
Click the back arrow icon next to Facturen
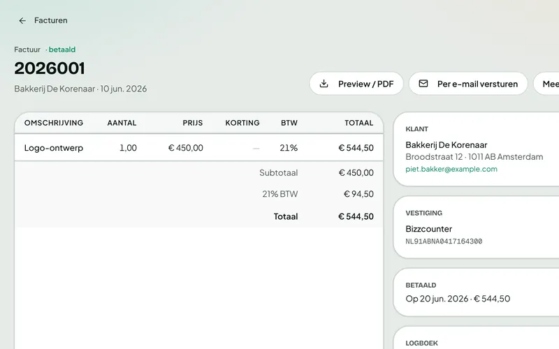[x=22, y=21]
